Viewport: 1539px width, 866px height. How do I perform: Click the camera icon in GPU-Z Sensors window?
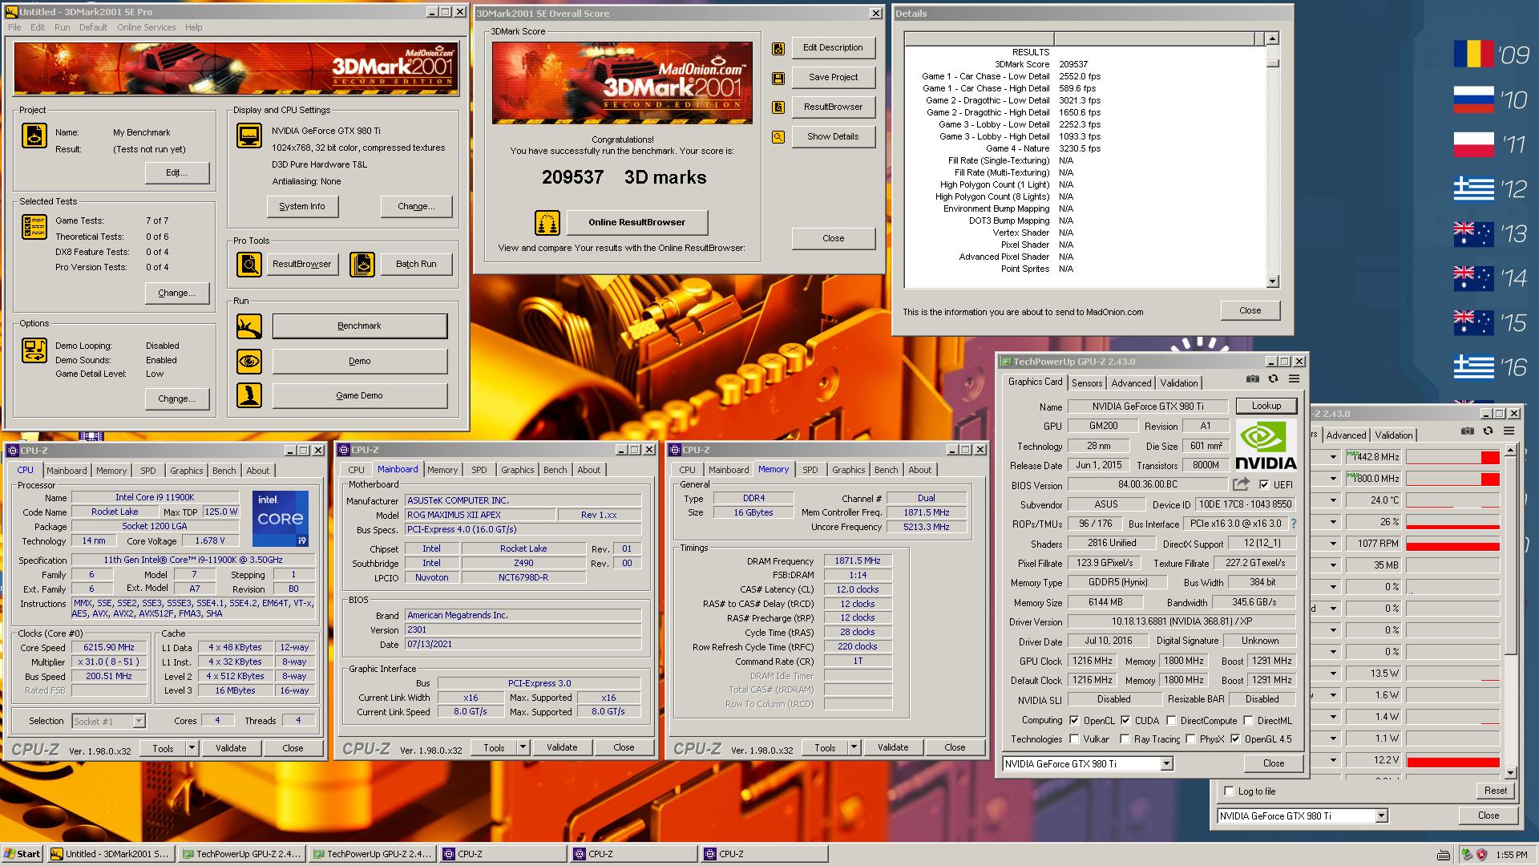coord(1467,431)
